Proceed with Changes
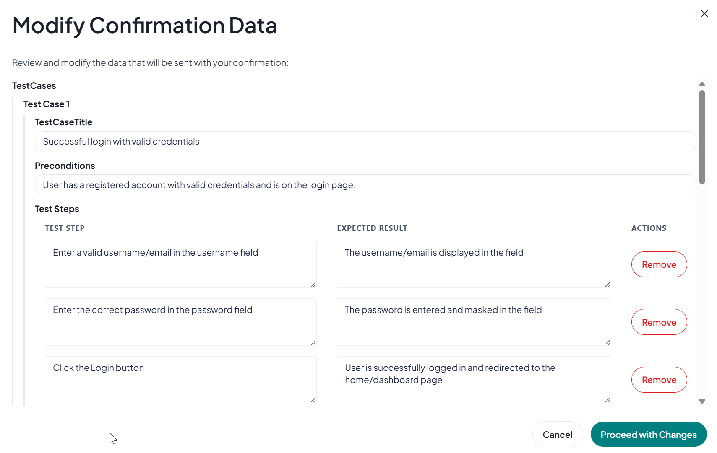The image size is (717, 453). [648, 434]
